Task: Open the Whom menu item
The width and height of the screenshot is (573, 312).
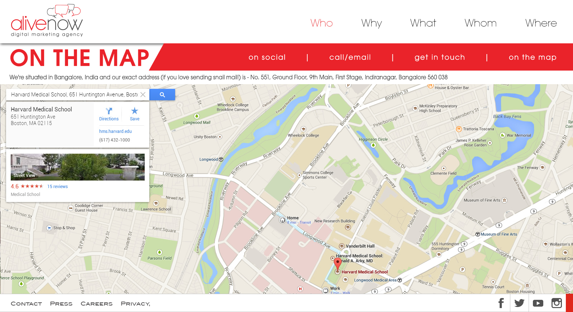Action: click(x=480, y=23)
